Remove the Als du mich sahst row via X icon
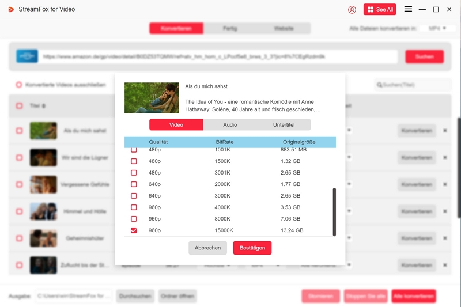 (445, 131)
